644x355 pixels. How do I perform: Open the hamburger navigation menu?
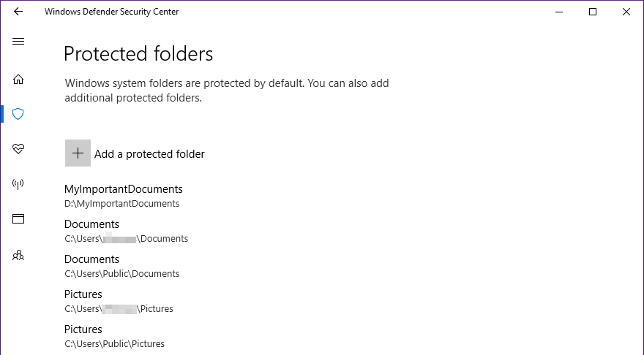coord(18,42)
